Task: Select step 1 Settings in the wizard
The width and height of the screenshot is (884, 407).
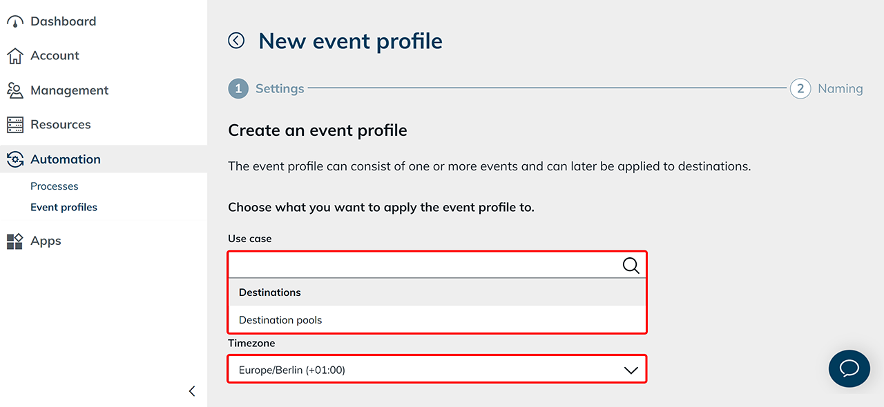Action: (267, 89)
